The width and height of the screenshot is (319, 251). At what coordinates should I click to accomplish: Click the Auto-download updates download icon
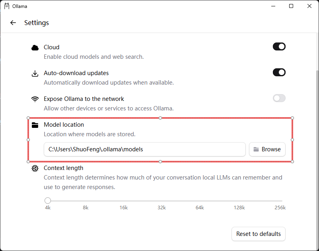point(35,73)
